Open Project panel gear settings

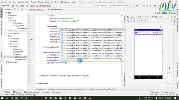(22, 9)
